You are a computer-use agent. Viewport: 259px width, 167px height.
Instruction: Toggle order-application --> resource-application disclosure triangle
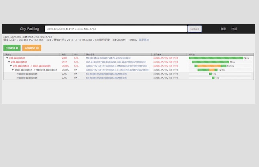pos(13,70)
